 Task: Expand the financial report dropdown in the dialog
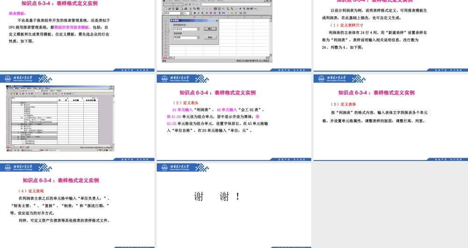[x=198, y=37]
